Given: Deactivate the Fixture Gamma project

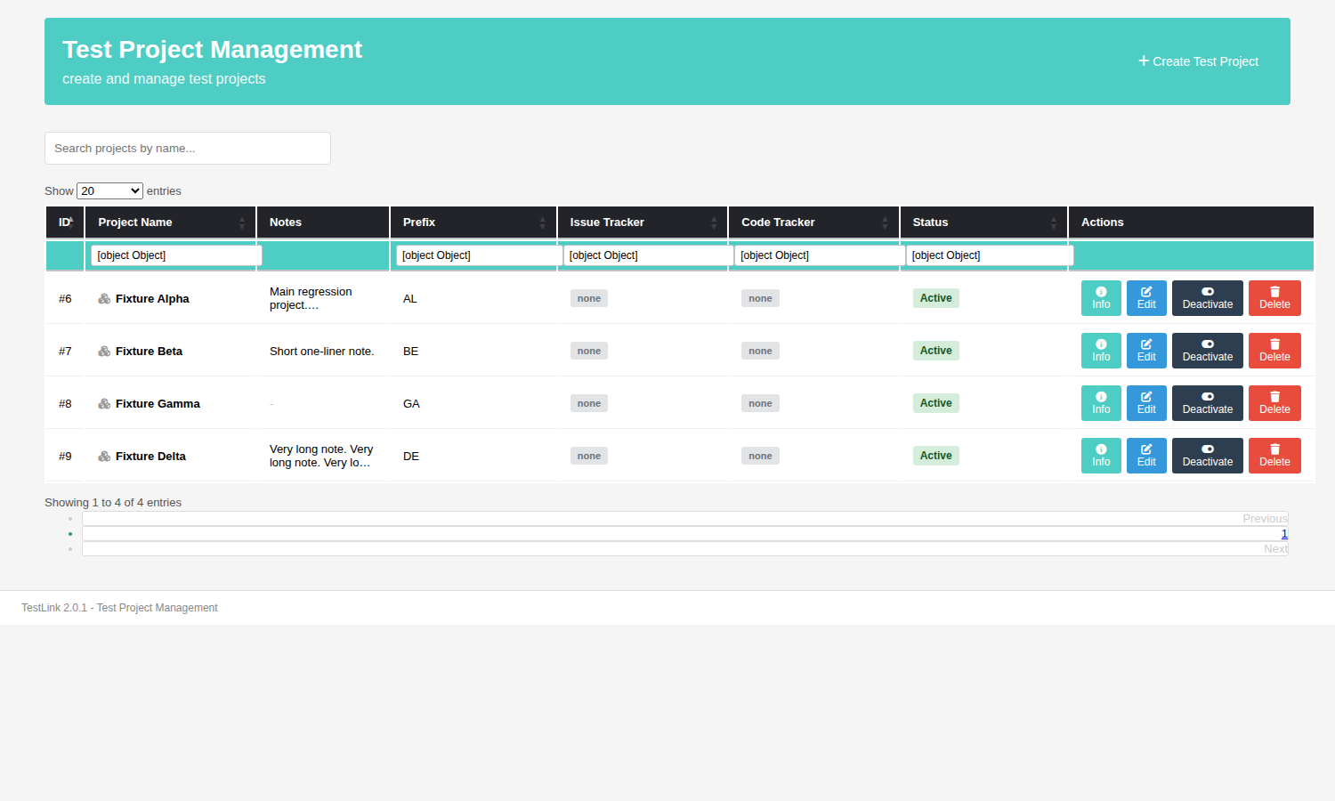Looking at the screenshot, I should click(x=1208, y=403).
